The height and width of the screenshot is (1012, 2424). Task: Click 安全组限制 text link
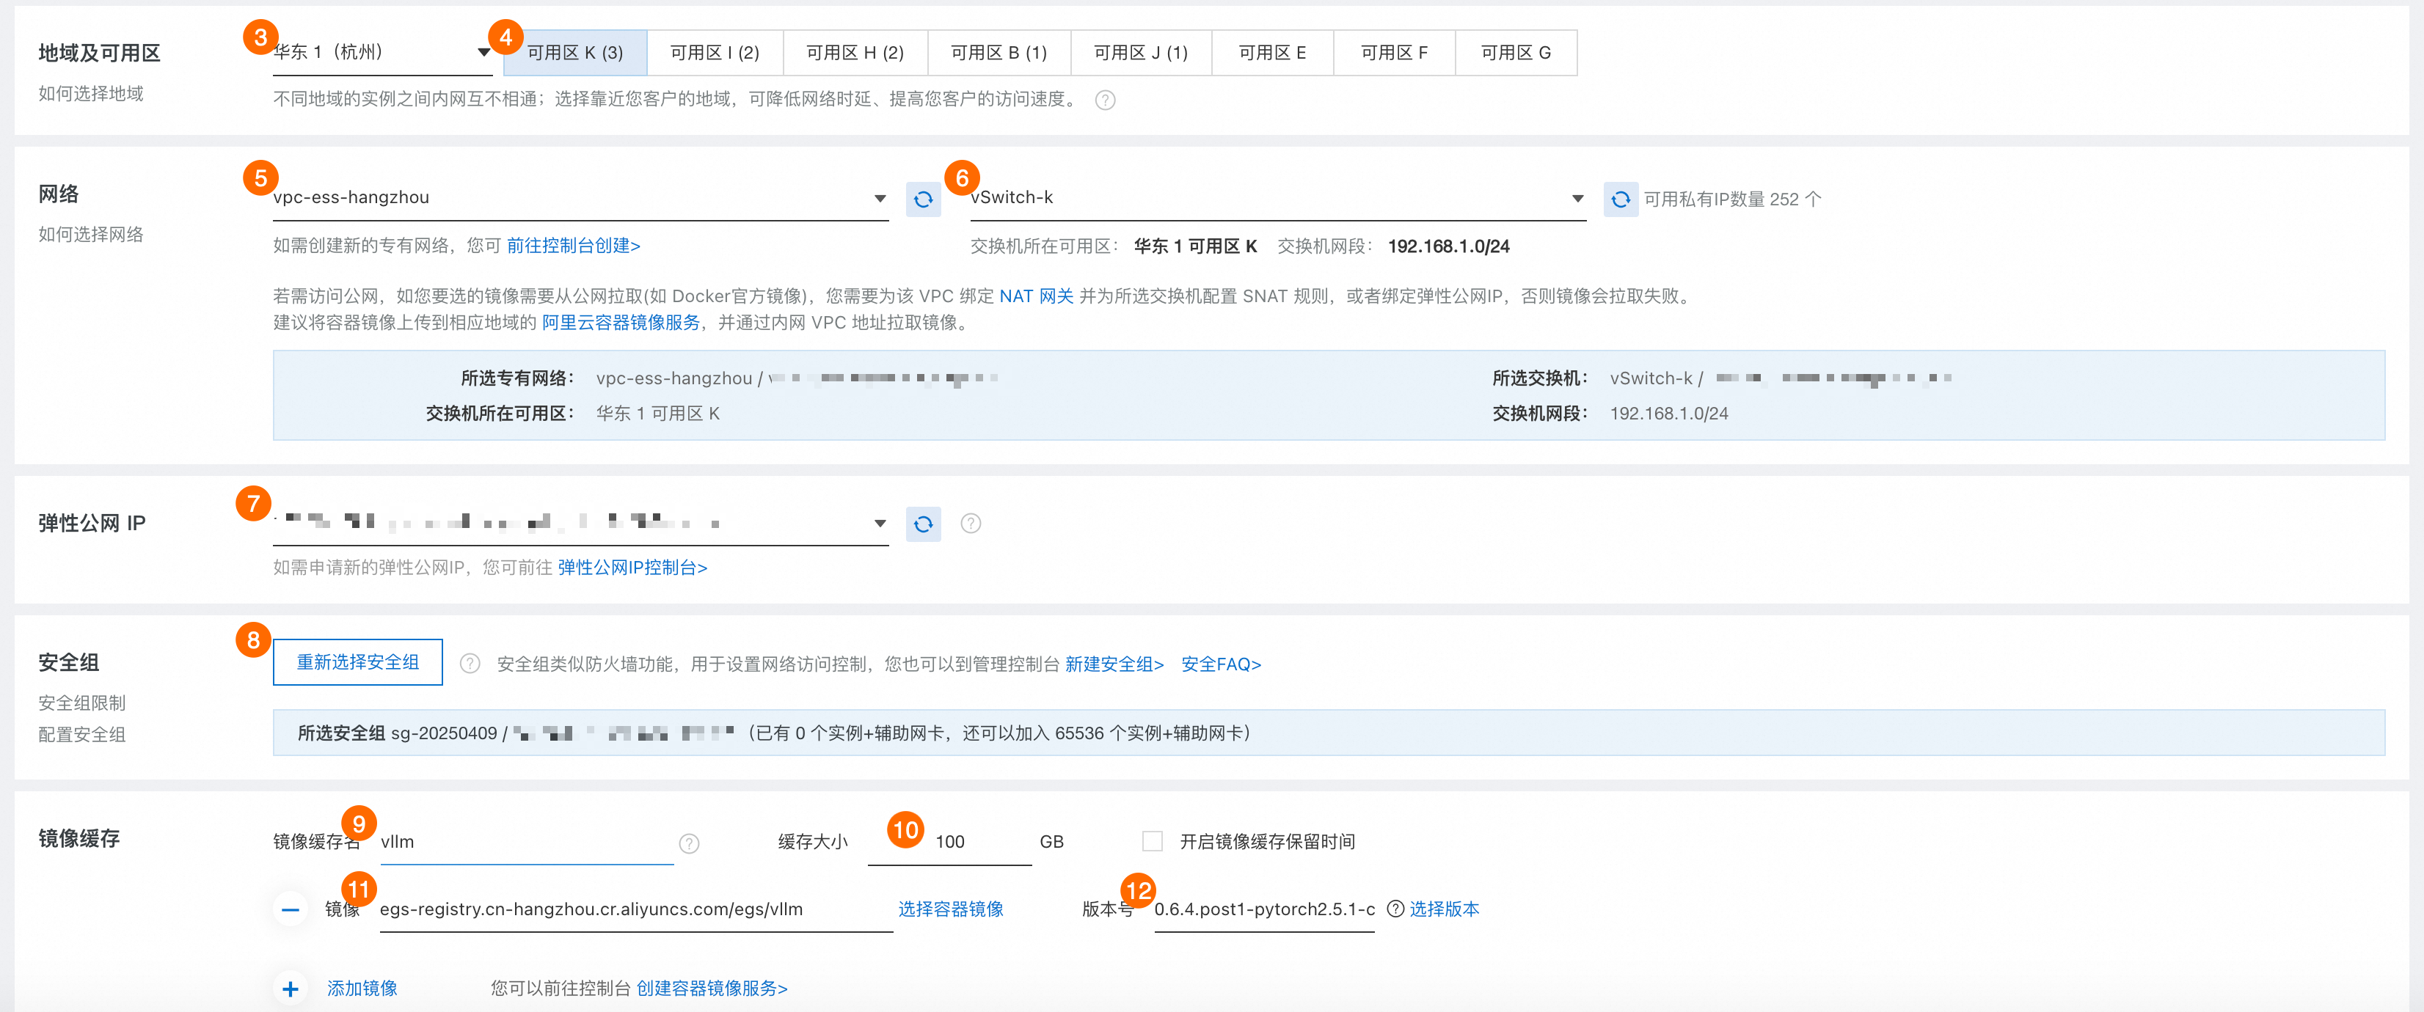82,703
